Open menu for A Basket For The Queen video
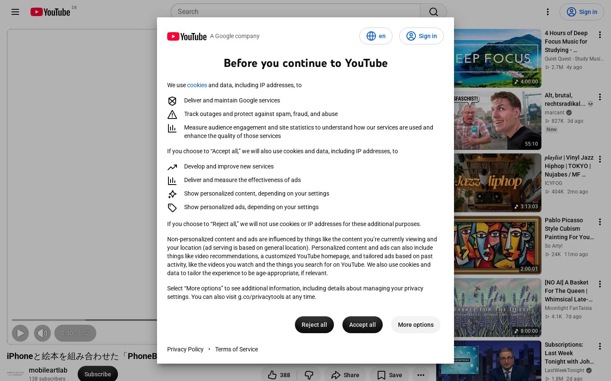The width and height of the screenshot is (611, 381). pyautogui.click(x=600, y=284)
